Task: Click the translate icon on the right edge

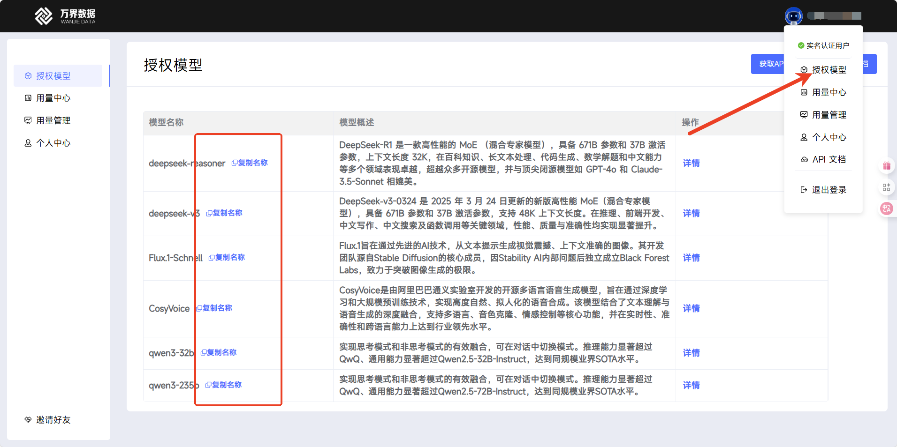Action: coord(886,209)
